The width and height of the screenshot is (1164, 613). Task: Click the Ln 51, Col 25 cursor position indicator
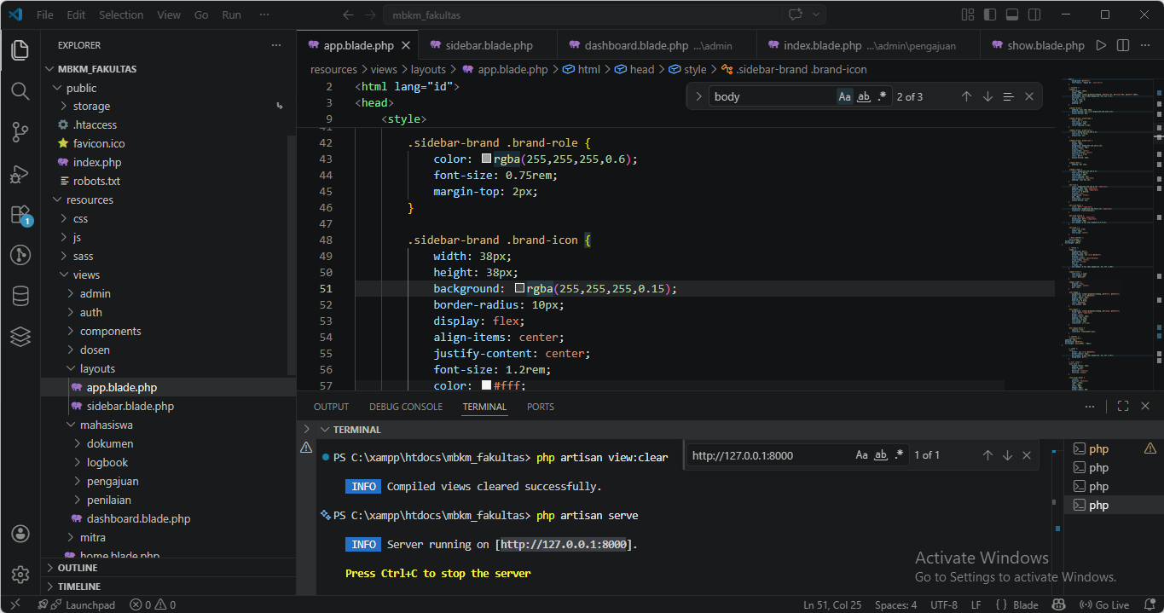[832, 604]
